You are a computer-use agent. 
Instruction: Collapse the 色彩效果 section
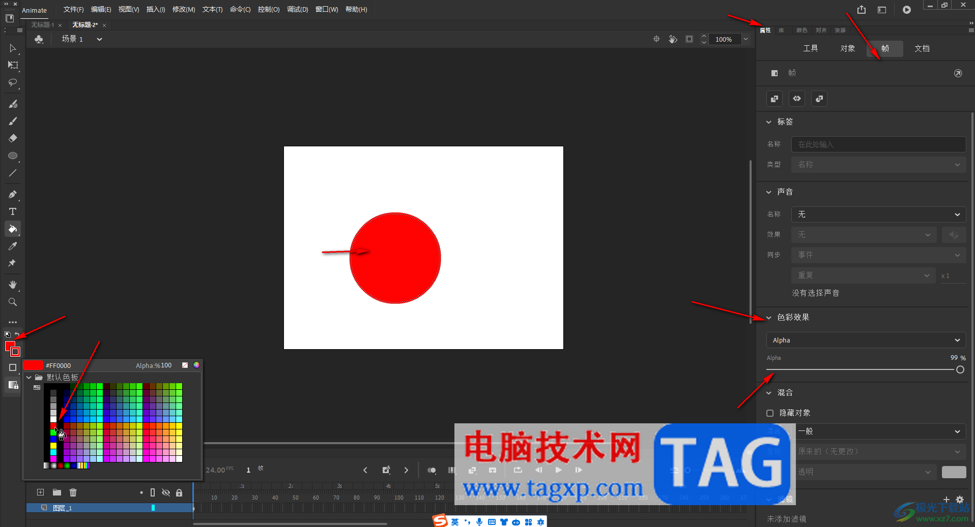point(769,318)
